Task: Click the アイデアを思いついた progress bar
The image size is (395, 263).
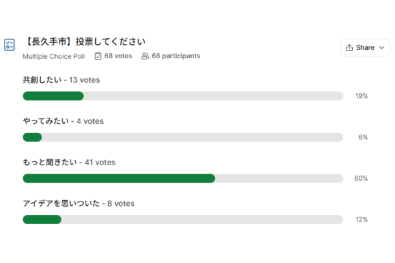Action: [183, 220]
